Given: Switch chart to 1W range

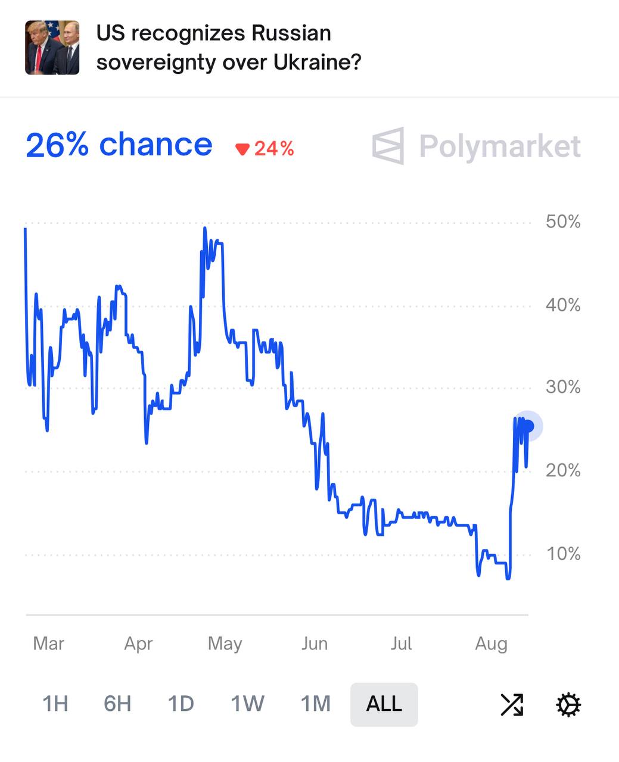Looking at the screenshot, I should click(x=247, y=704).
